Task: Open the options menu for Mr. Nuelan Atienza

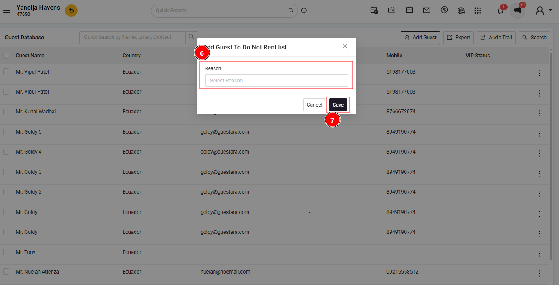Action: tap(539, 274)
